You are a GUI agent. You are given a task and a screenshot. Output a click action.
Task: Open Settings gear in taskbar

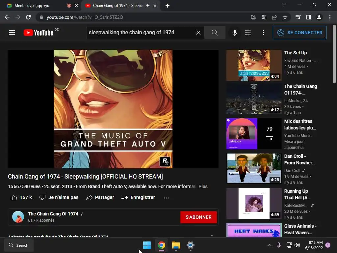pos(191,245)
